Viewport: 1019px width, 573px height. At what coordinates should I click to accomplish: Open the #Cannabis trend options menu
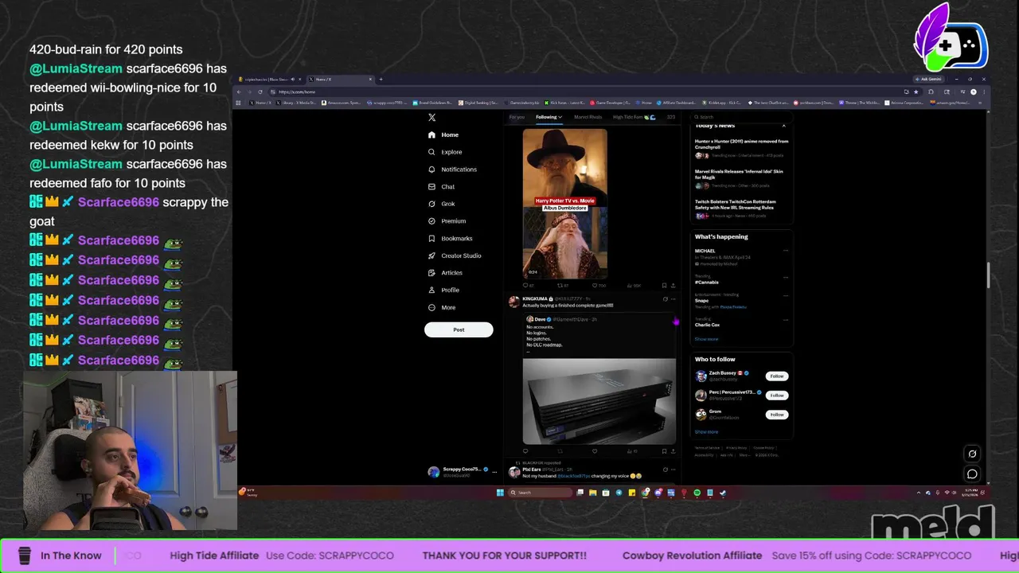coord(785,277)
